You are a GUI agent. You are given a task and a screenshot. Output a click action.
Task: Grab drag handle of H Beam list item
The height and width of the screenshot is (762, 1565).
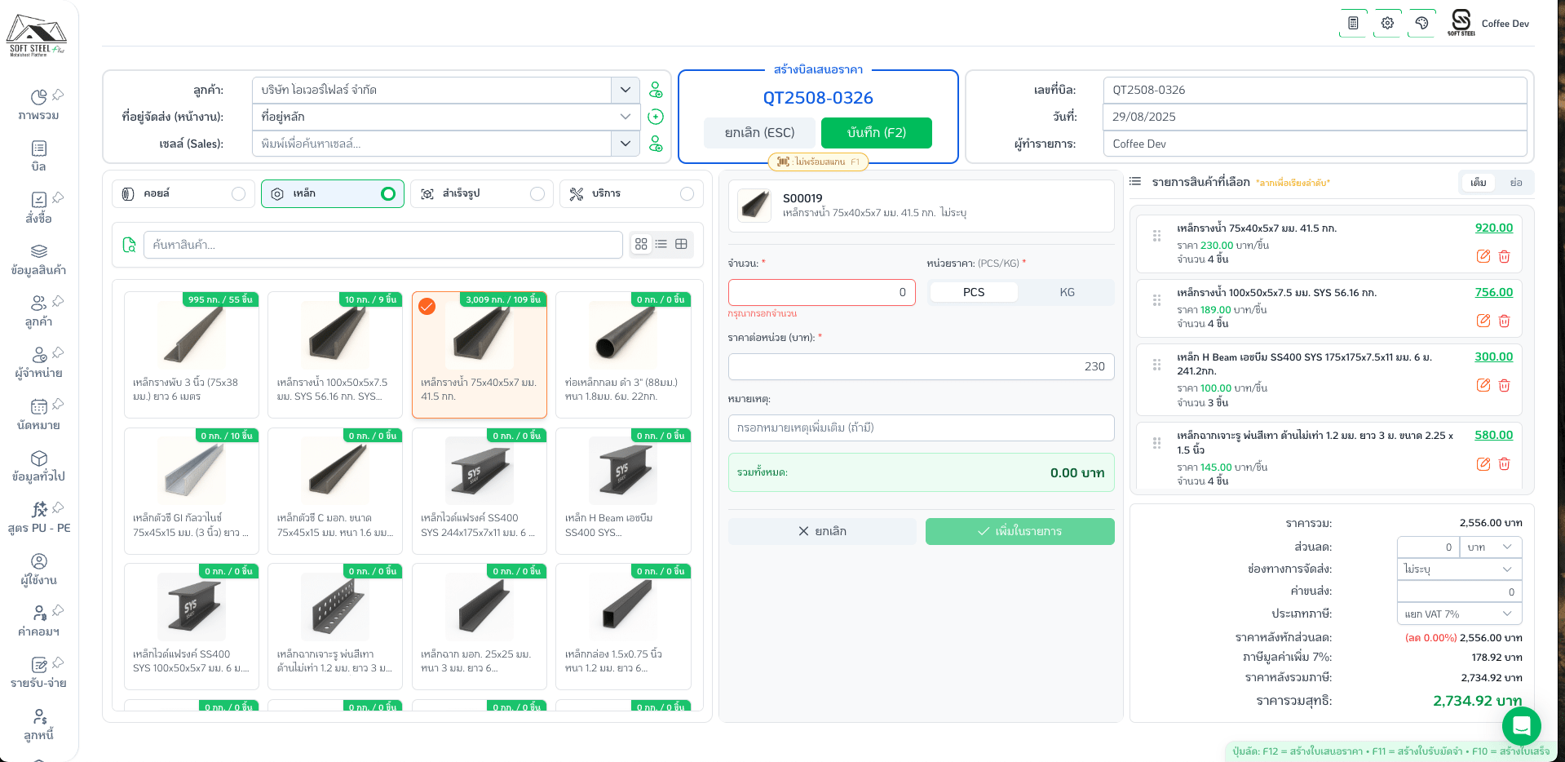point(1156,365)
